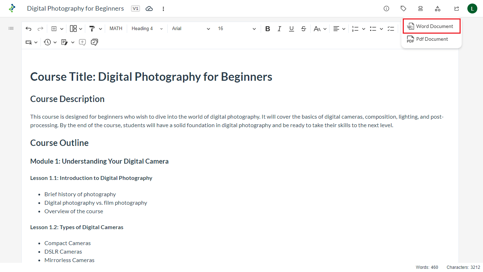Toggle italic formatting
Image resolution: width=483 pixels, height=272 pixels.
pyautogui.click(x=280, y=29)
